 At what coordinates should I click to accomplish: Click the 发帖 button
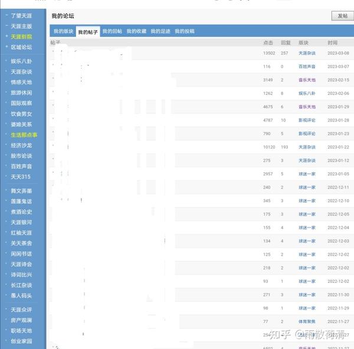point(342,16)
